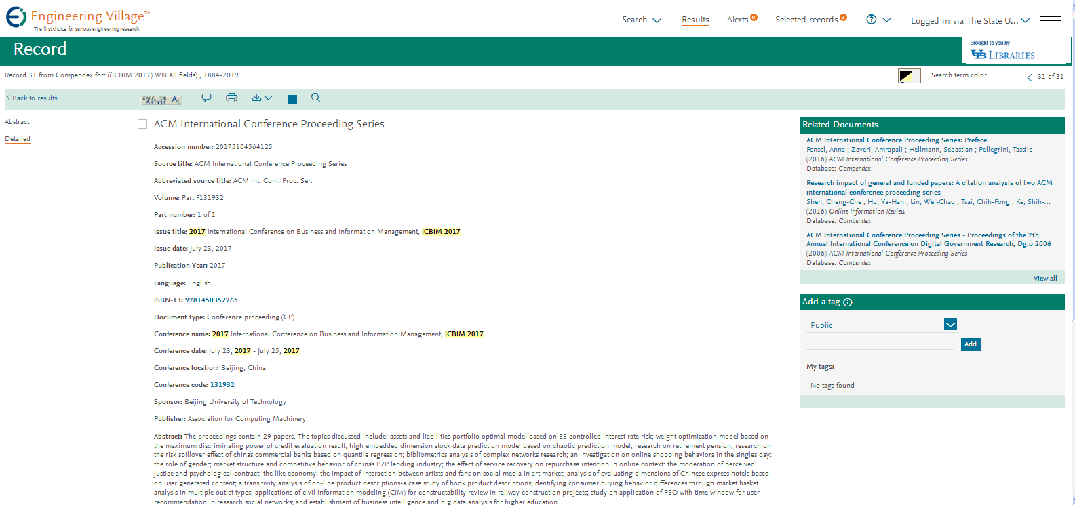Image resolution: width=1075 pixels, height=505 pixels.
Task: Click the Add tag button
Action: point(971,344)
